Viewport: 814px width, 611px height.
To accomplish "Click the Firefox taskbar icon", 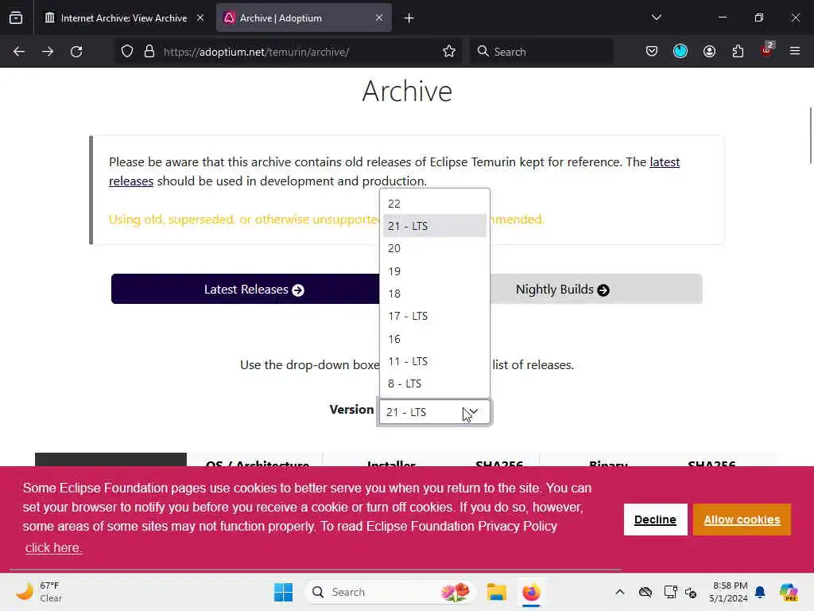I will [x=531, y=592].
